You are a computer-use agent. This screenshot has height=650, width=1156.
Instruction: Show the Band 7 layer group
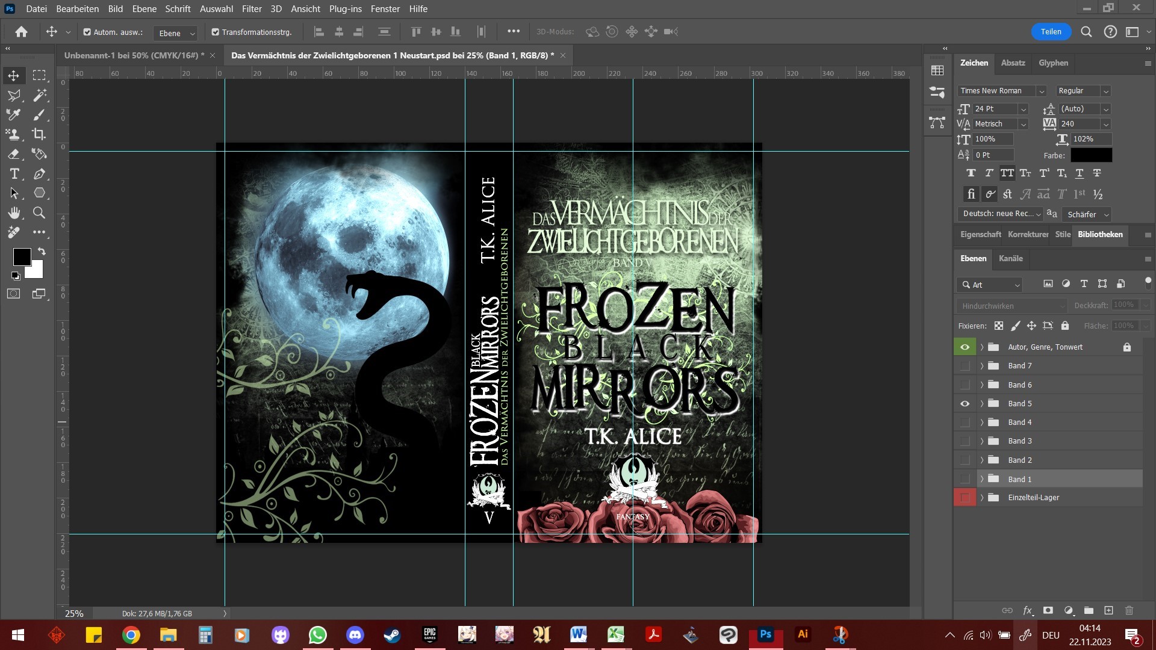965,366
